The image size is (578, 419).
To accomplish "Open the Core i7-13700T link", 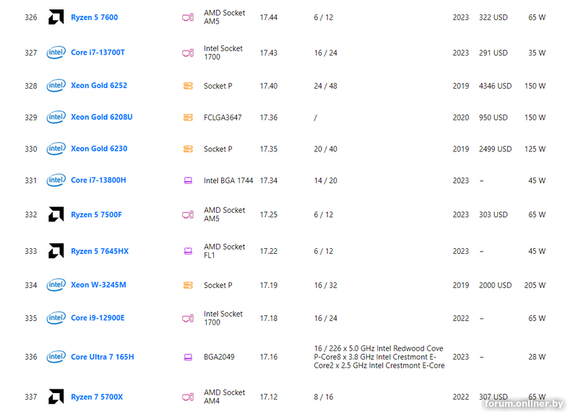I will pyautogui.click(x=98, y=52).
